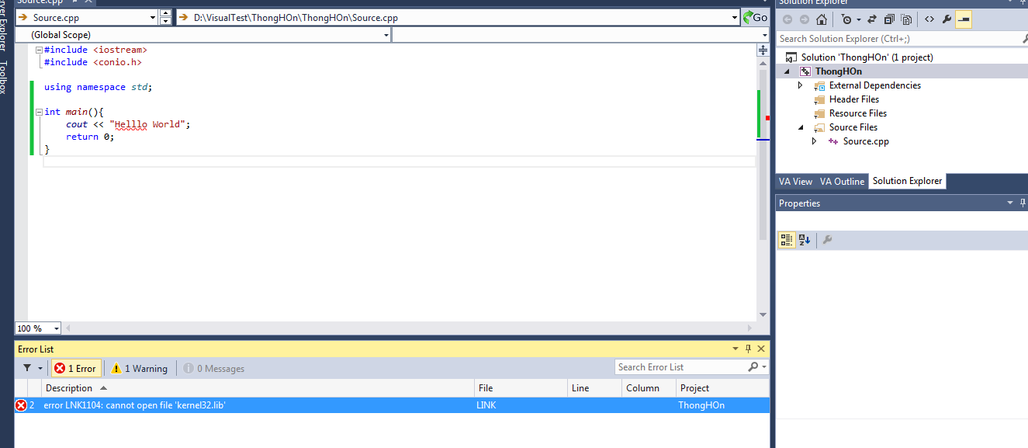Switch to the VA View tab
Viewport: 1028px width, 448px height.
(795, 181)
